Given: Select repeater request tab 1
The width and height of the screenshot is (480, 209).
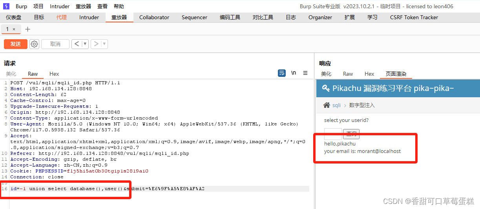Looking at the screenshot, I should 7,29.
